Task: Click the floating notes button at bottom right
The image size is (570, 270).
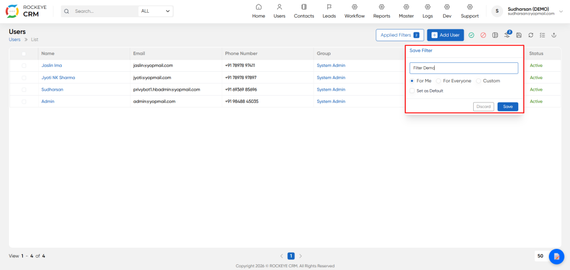Action: pyautogui.click(x=556, y=256)
